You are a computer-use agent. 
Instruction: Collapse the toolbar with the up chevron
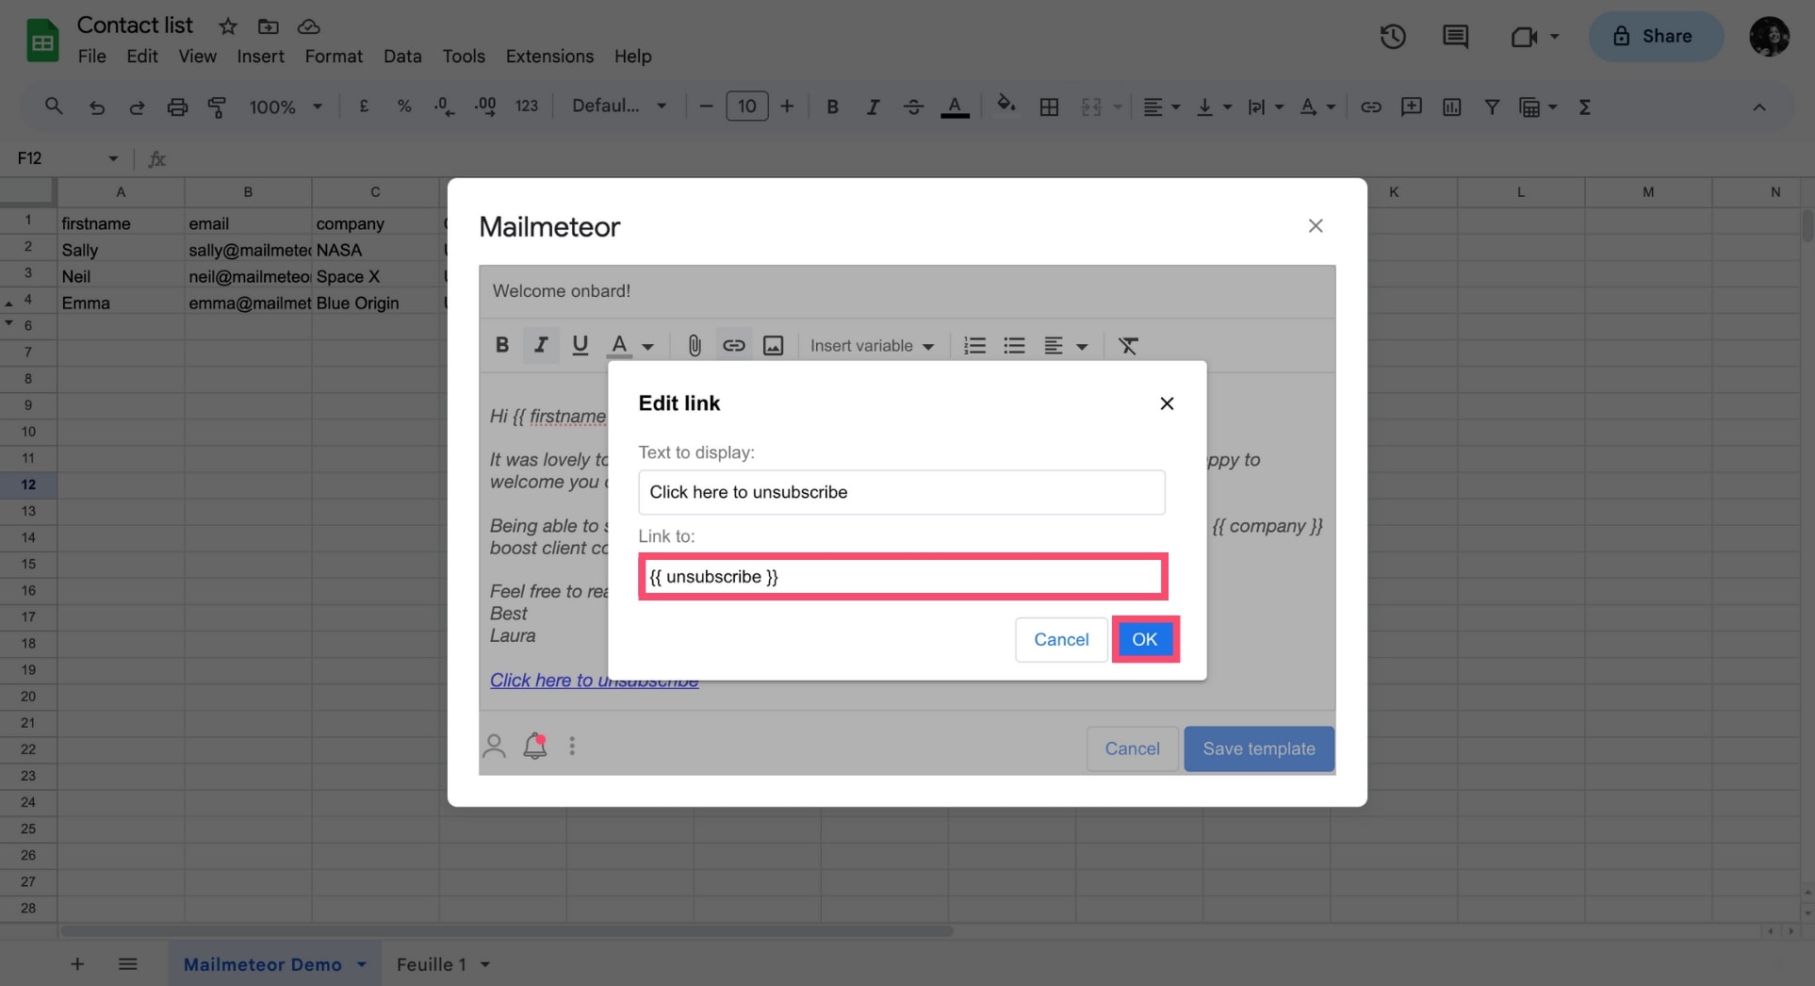pos(1759,107)
